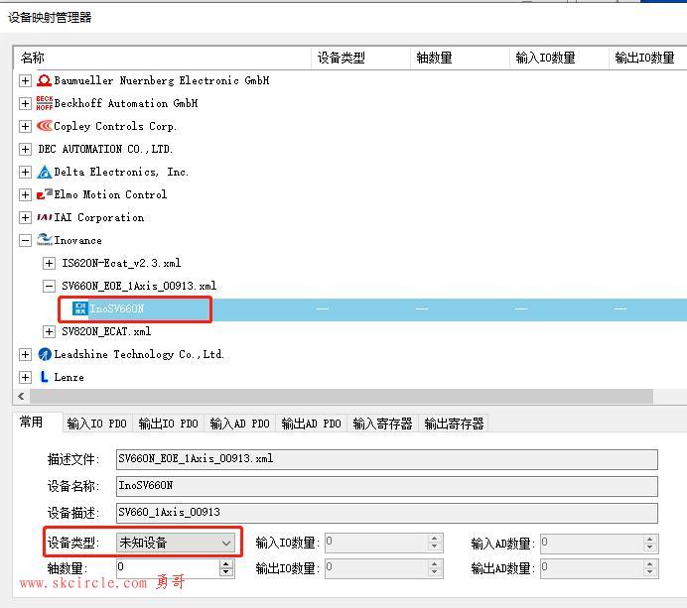The width and height of the screenshot is (687, 608).
Task: Click the 输入IO数量 value field
Action: tap(376, 543)
